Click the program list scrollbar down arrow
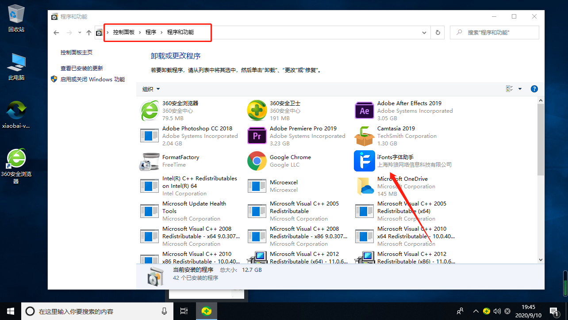 (541, 260)
